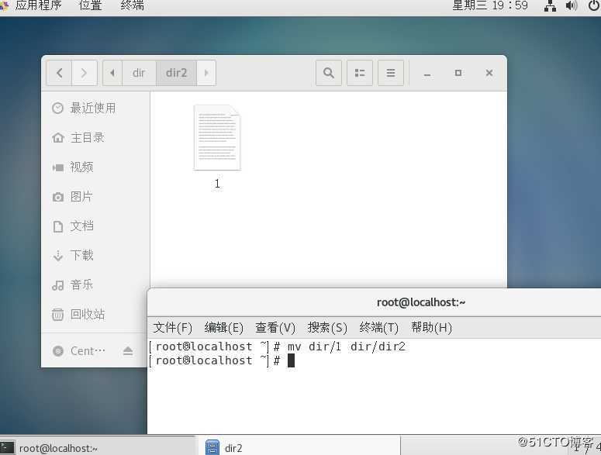The image size is (601, 455).
Task: Open the network status icon
Action: (x=550, y=5)
